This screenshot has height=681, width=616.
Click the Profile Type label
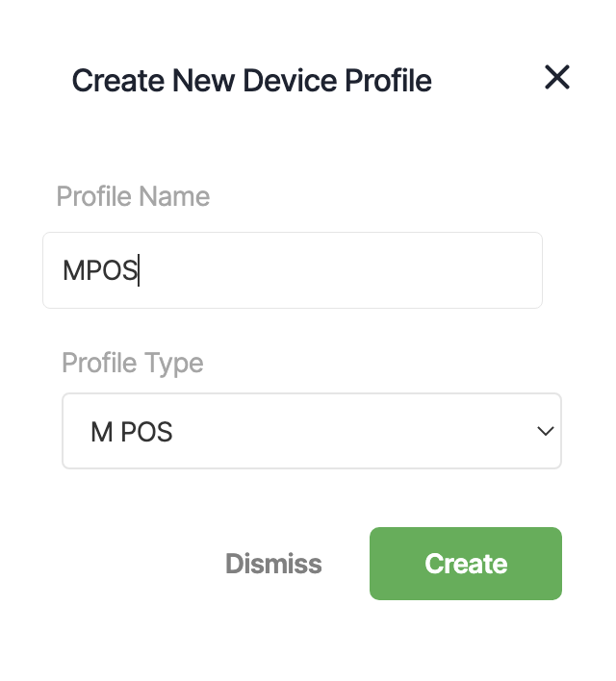[x=133, y=363]
